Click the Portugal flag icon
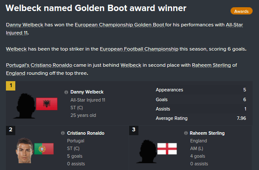This screenshot has width=259, height=170. 44,149
